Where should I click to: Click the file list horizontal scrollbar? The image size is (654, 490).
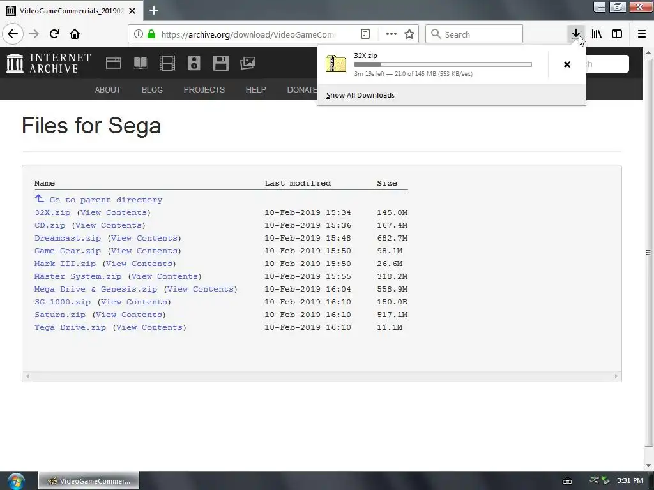(322, 376)
